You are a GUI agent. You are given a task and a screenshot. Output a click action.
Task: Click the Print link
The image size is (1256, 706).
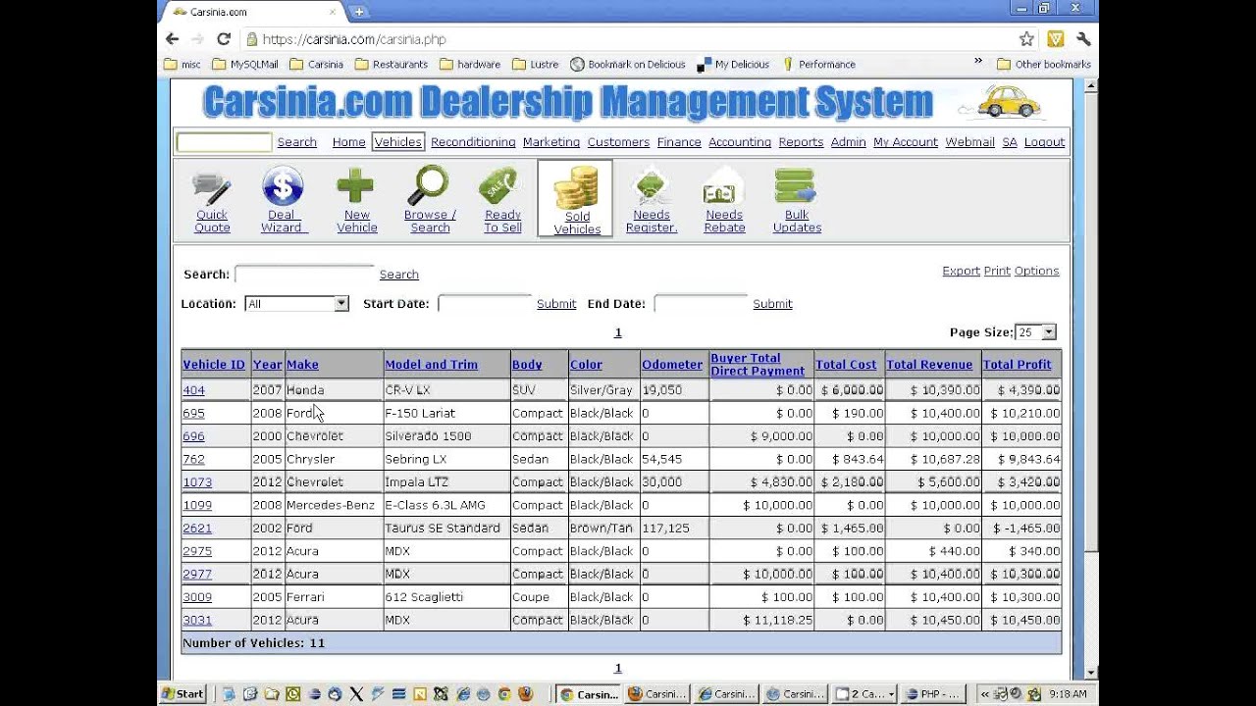(x=997, y=271)
